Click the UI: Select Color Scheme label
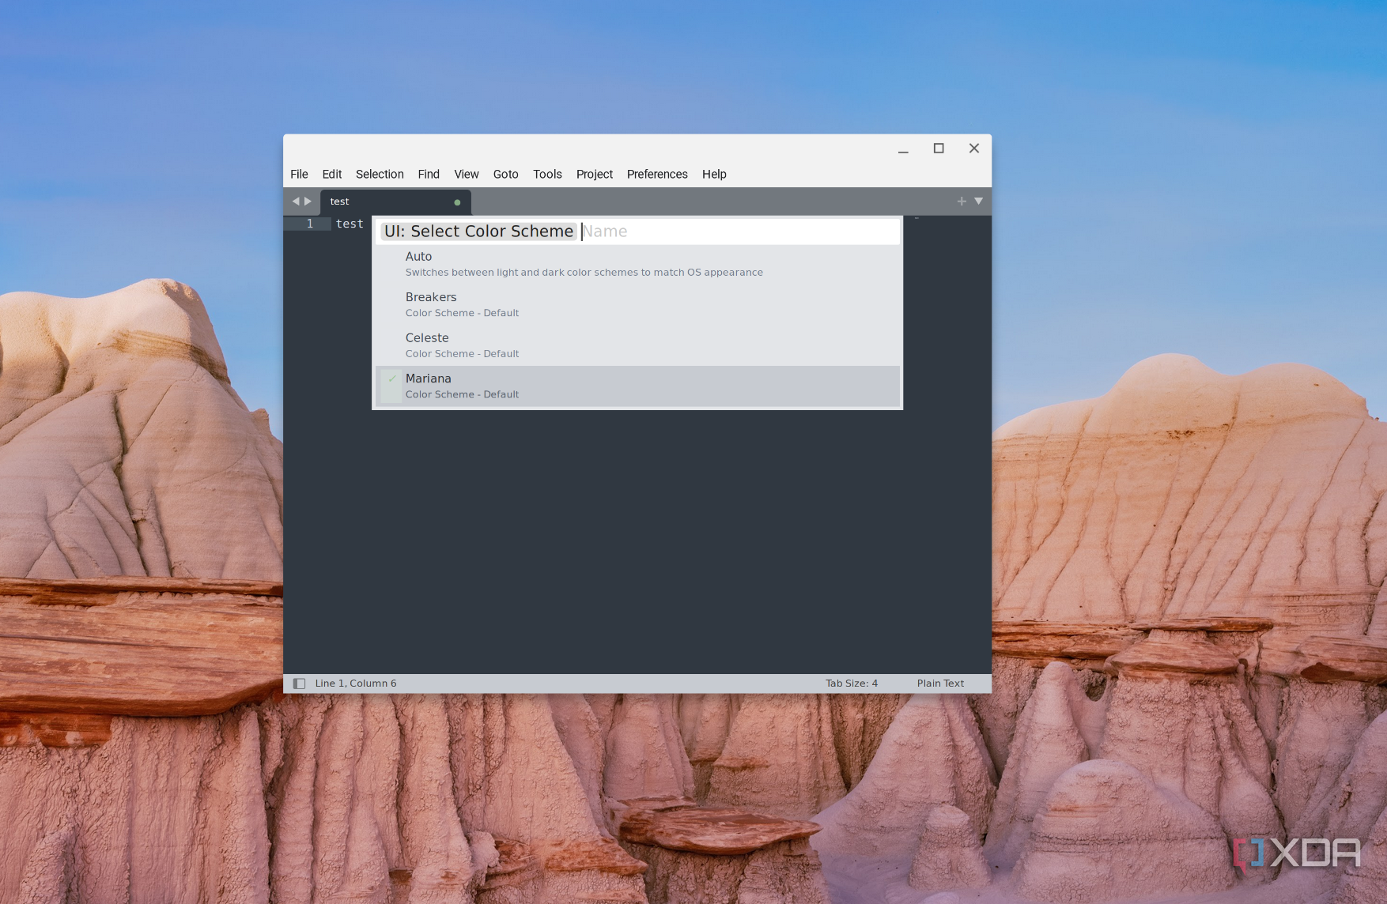Viewport: 1387px width, 904px height. pyautogui.click(x=478, y=232)
